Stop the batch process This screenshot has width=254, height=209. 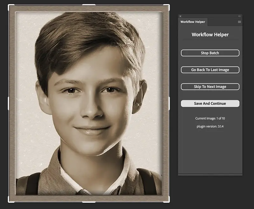click(210, 53)
